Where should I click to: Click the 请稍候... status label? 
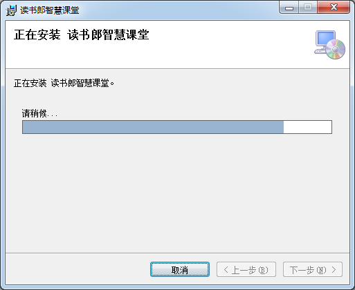(x=39, y=113)
